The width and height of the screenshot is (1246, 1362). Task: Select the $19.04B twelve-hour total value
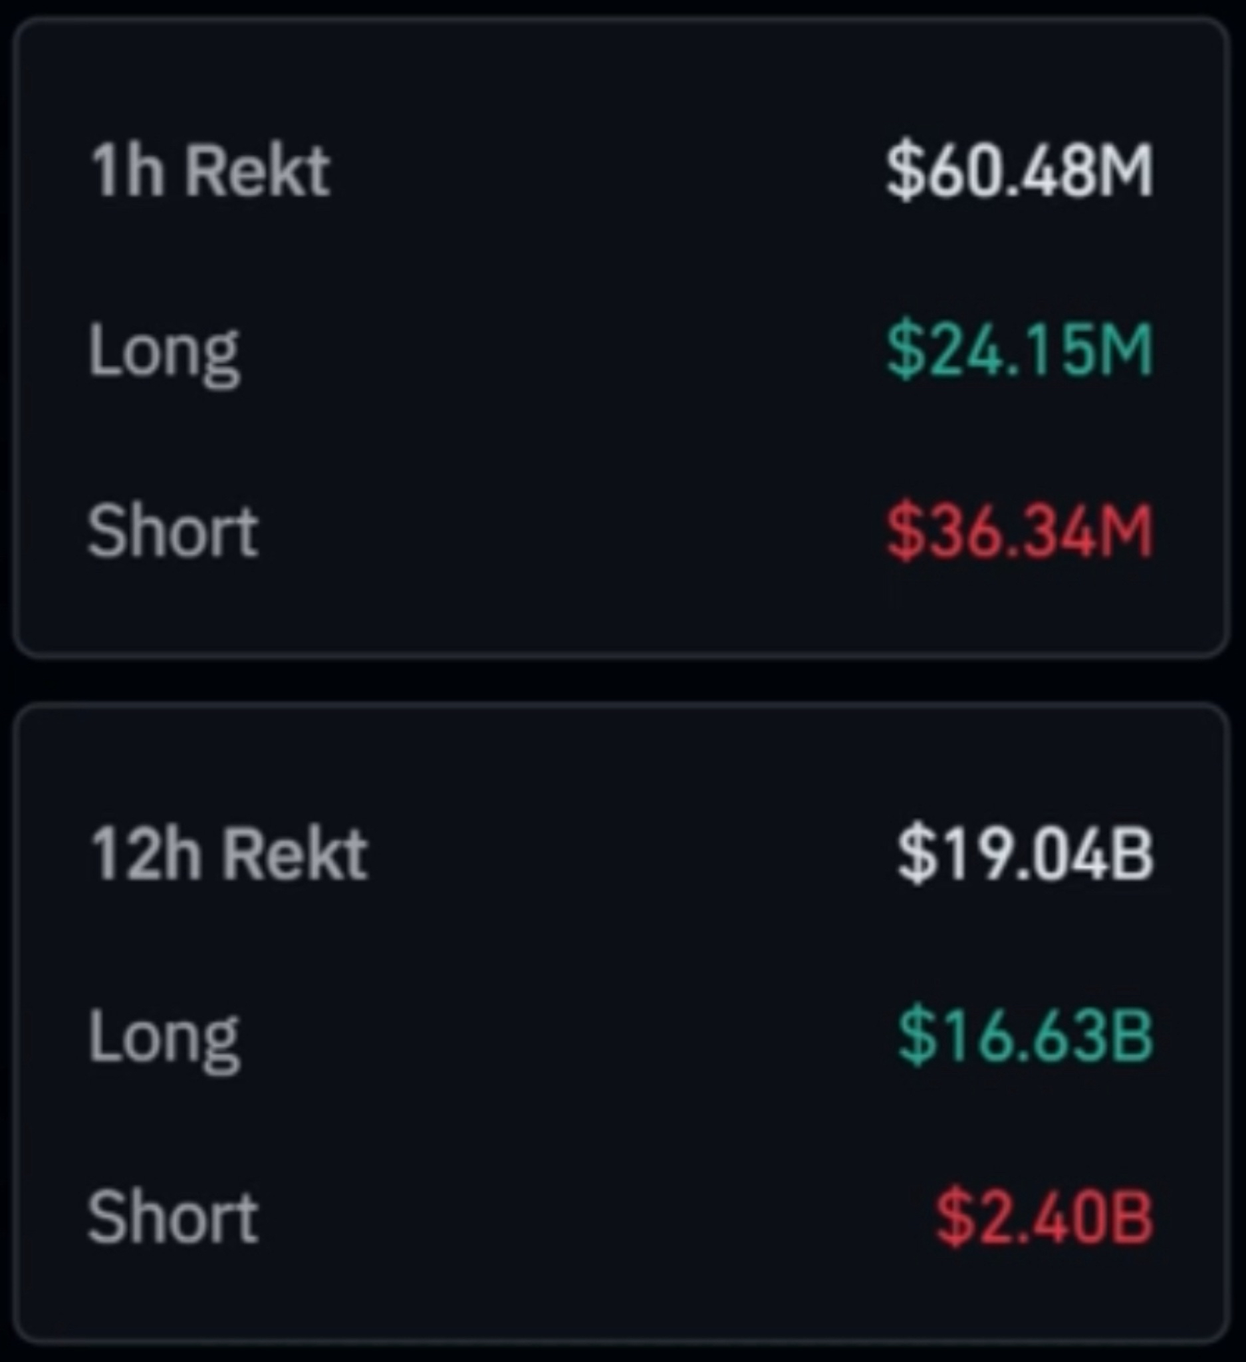[1024, 853]
